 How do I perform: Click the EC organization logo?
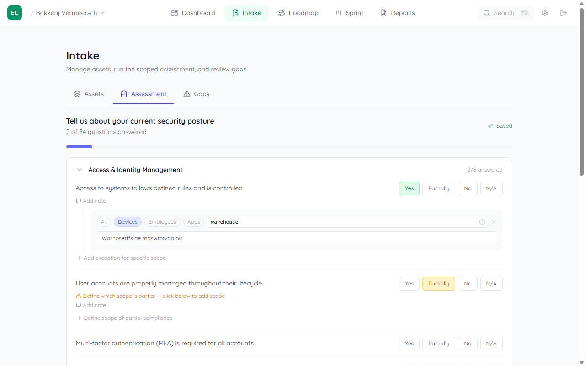pyautogui.click(x=15, y=13)
